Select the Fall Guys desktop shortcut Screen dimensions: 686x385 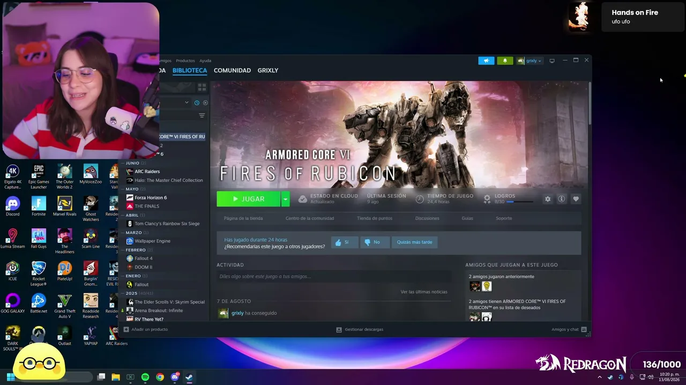point(39,238)
